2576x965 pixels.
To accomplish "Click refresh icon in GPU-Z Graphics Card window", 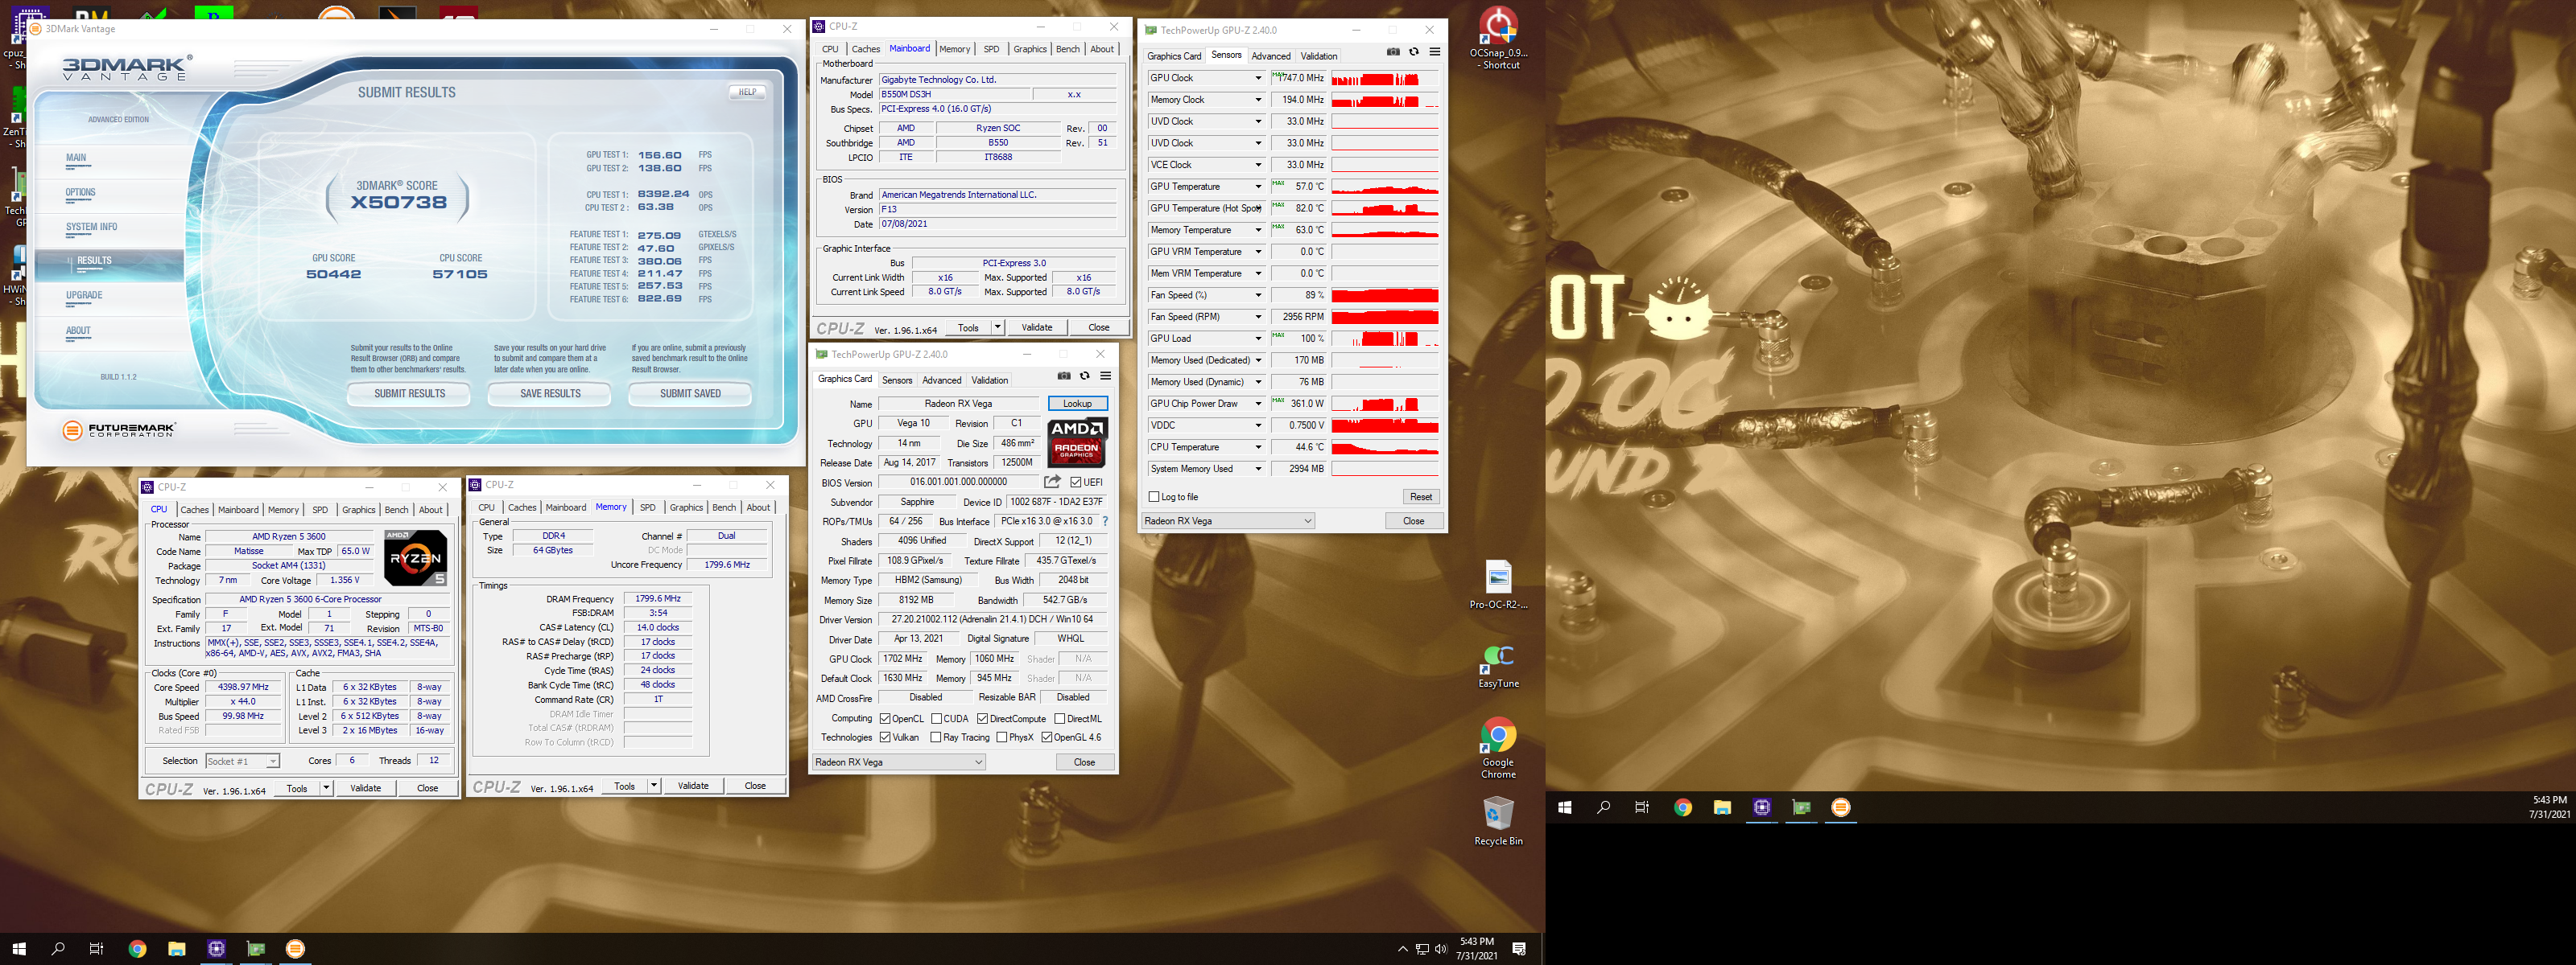I will [1085, 376].
